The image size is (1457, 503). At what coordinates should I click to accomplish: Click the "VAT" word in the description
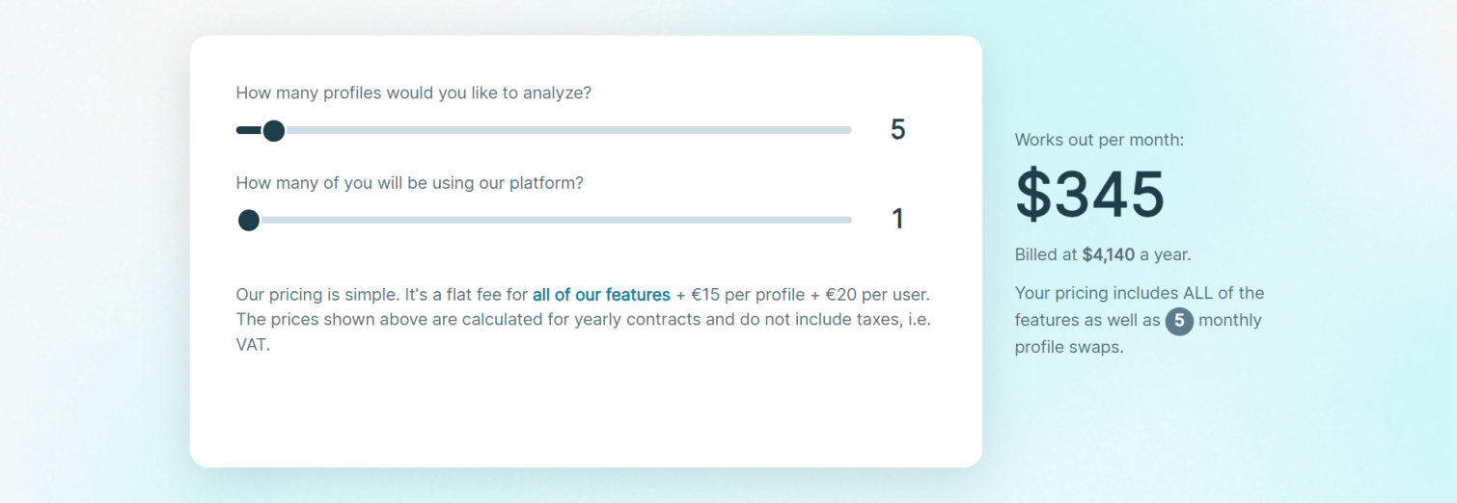253,344
